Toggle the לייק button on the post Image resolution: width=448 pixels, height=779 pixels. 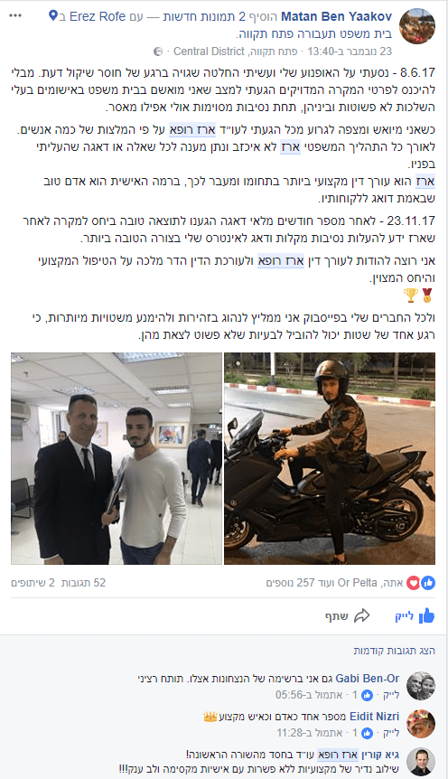[415, 616]
